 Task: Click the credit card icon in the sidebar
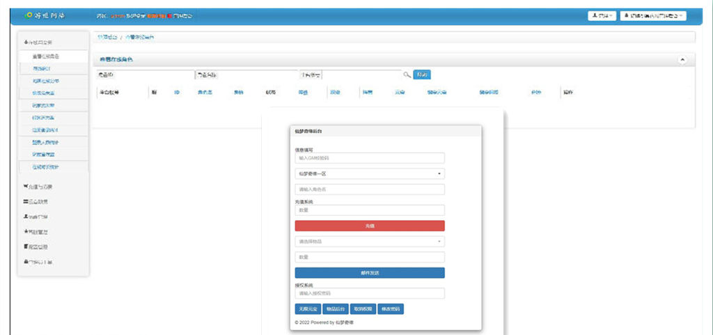pos(26,201)
